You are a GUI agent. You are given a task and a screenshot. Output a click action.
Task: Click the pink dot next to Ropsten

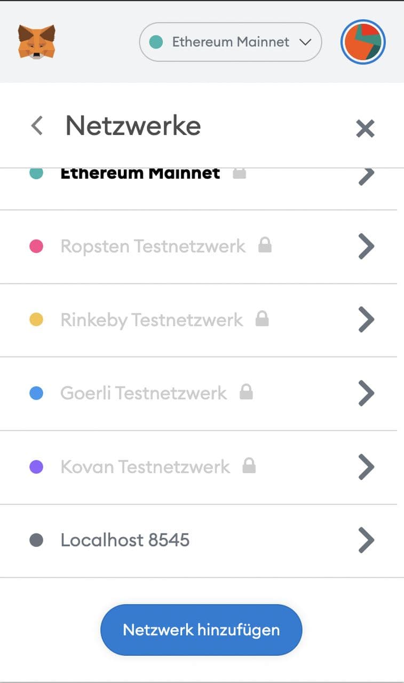[36, 246]
